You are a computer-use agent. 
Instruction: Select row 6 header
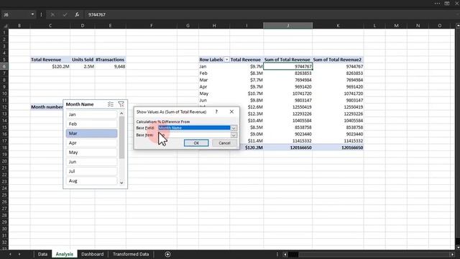click(4, 66)
